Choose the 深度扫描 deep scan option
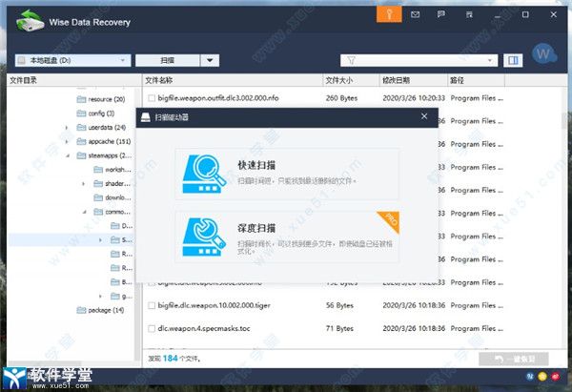 (287, 237)
